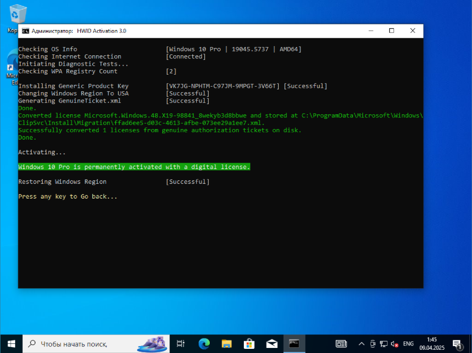Click the "Checking OS Info" line
This screenshot has height=353, width=472.
tap(47, 49)
